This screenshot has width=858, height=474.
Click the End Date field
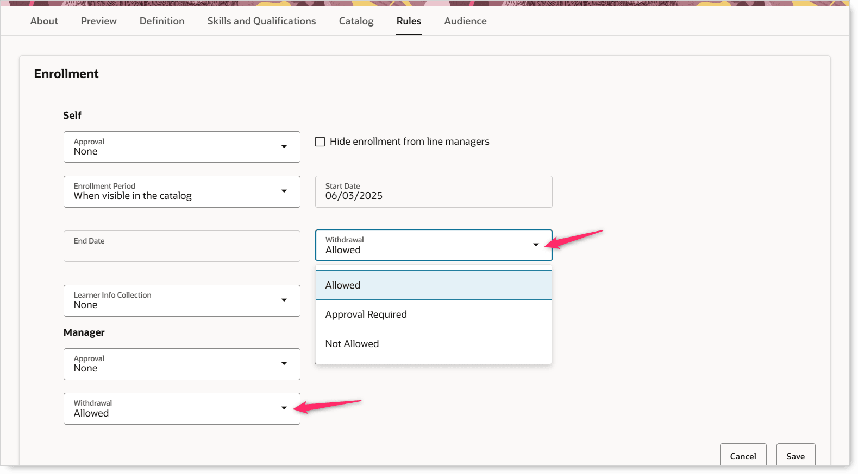point(182,246)
